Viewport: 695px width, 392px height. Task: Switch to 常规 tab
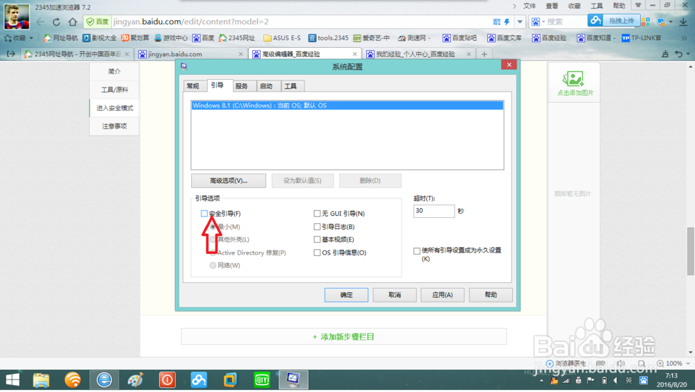pyautogui.click(x=193, y=86)
